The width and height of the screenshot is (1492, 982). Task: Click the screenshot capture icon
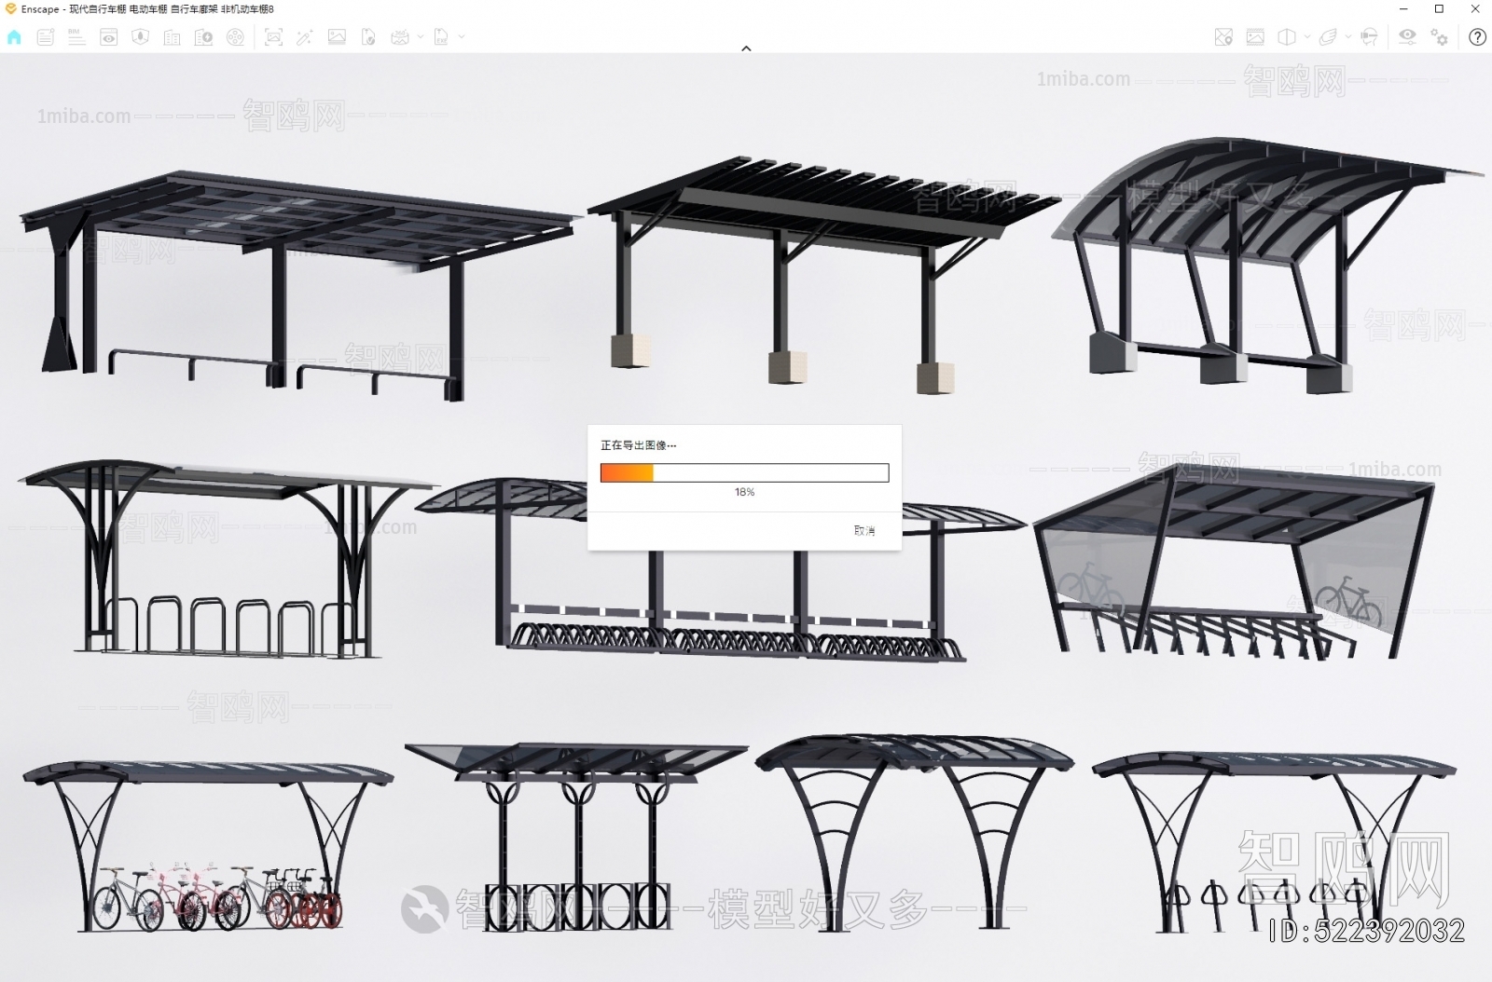273,37
